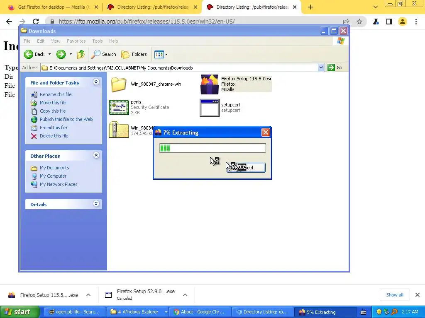Open the Forward button history dropdown arrow
This screenshot has height=318, width=425.
tap(71, 54)
